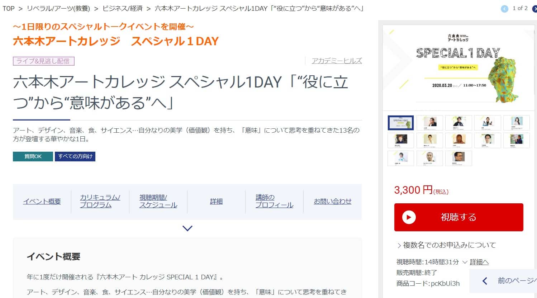Click the previous arrow beside "1 of 2"
Image resolution: width=537 pixels, height=298 pixels.
click(x=504, y=9)
